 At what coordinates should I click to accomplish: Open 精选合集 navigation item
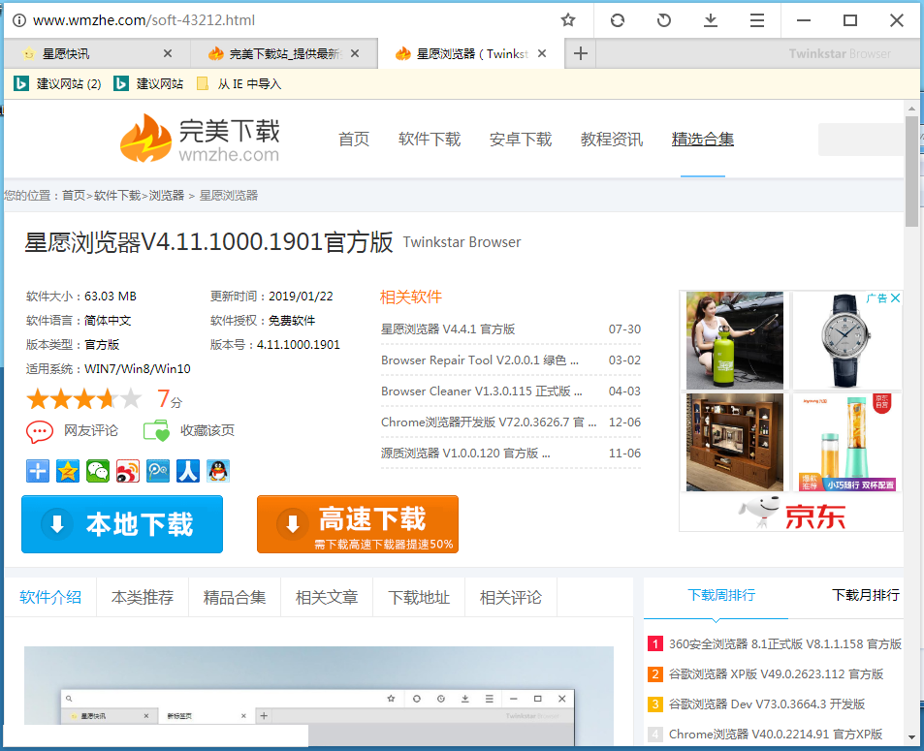[702, 139]
